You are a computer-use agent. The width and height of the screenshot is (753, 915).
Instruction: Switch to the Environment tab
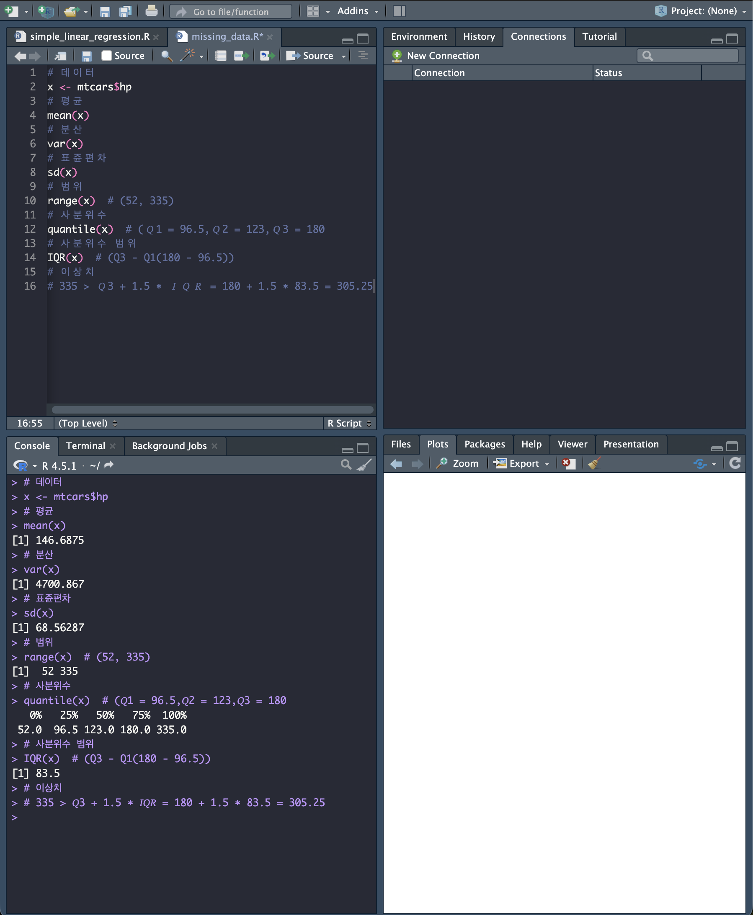coord(418,37)
